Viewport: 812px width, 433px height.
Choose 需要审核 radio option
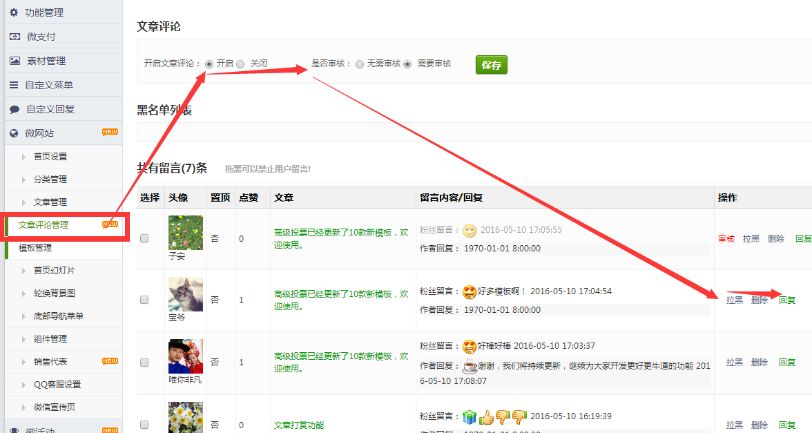tap(407, 64)
